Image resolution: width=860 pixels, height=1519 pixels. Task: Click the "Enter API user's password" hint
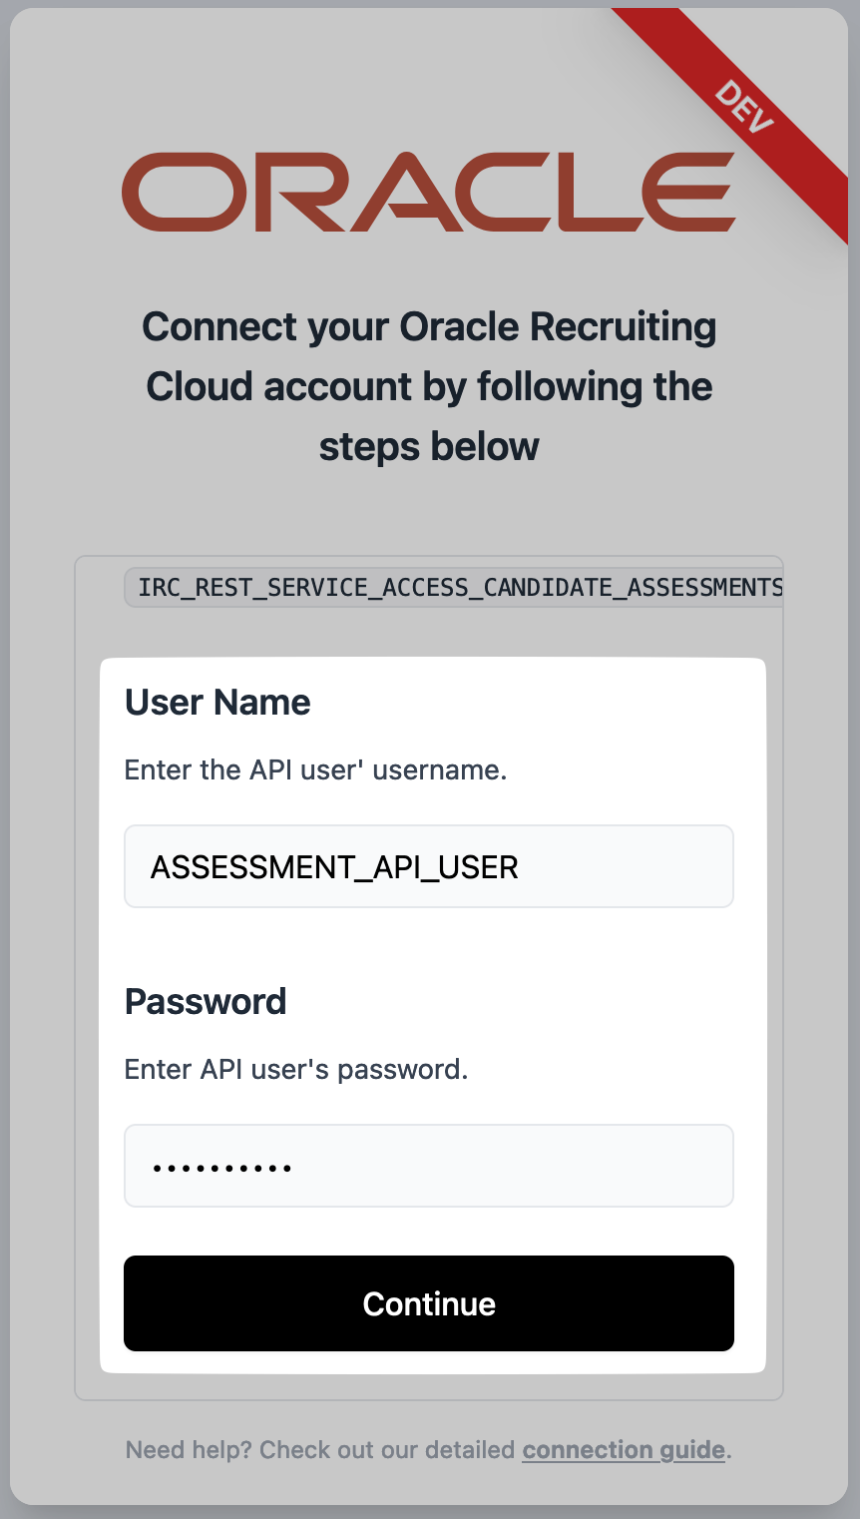click(296, 1069)
